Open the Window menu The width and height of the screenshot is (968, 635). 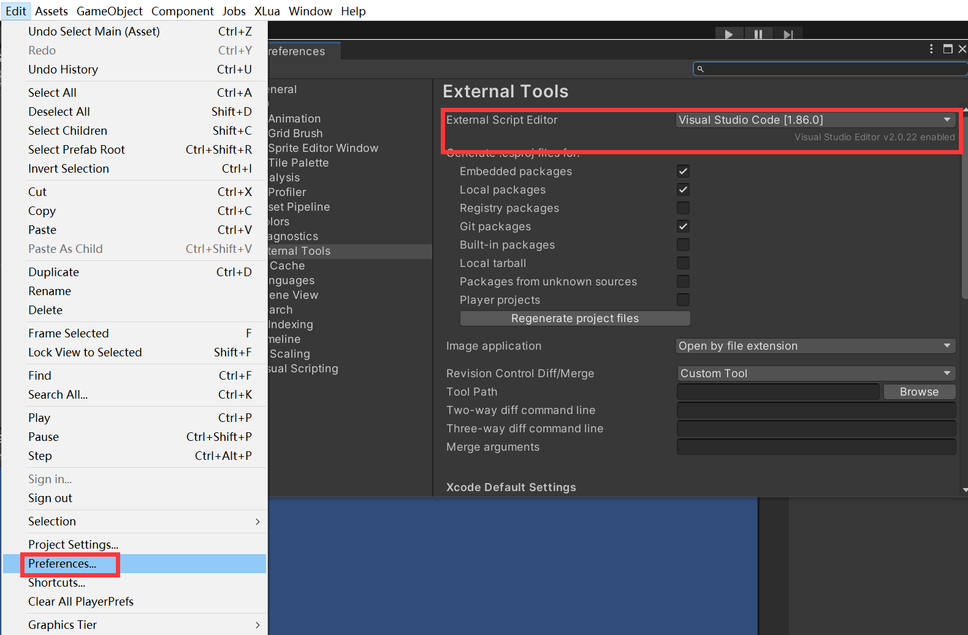pyautogui.click(x=310, y=11)
